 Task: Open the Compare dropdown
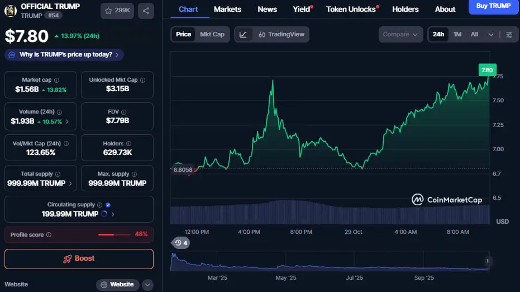tap(400, 35)
